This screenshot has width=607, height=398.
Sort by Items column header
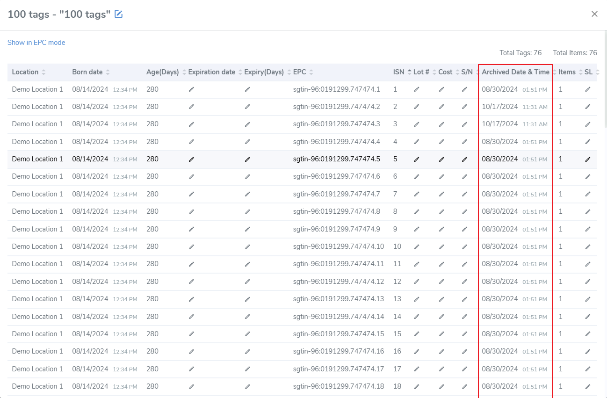tap(571, 72)
